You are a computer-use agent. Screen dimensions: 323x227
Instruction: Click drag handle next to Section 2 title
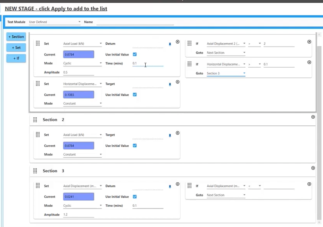35,120
